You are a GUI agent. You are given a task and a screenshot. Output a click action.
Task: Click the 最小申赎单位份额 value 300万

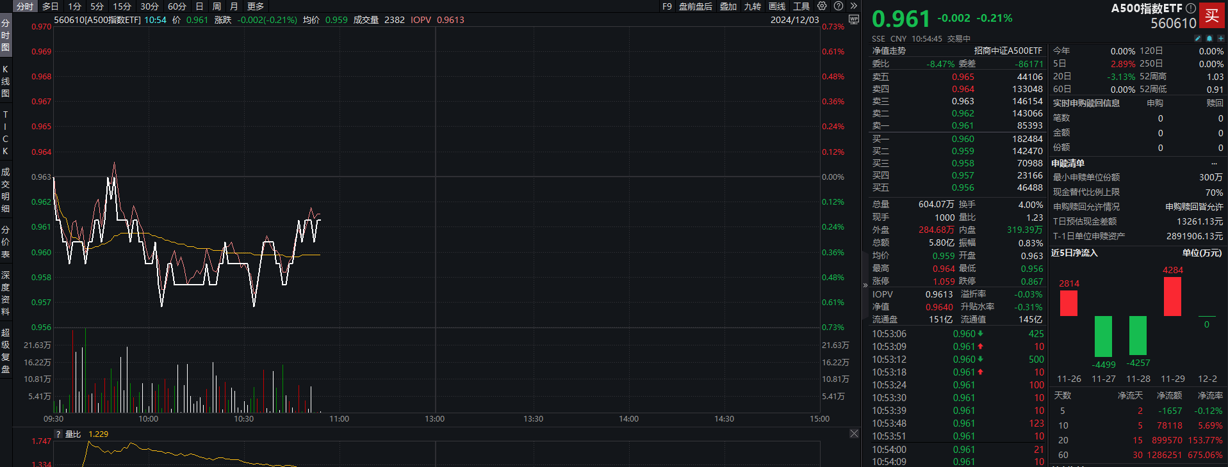coord(1211,177)
